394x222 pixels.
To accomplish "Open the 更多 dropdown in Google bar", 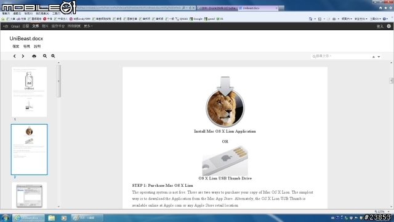I will pos(88,26).
